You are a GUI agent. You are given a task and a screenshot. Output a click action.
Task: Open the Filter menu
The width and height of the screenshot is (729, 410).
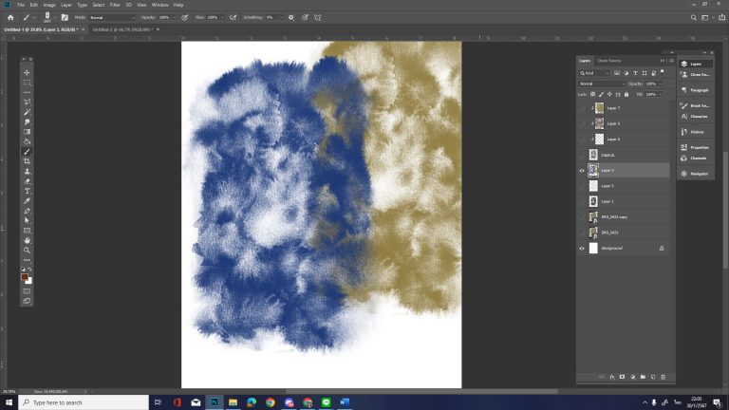(114, 5)
